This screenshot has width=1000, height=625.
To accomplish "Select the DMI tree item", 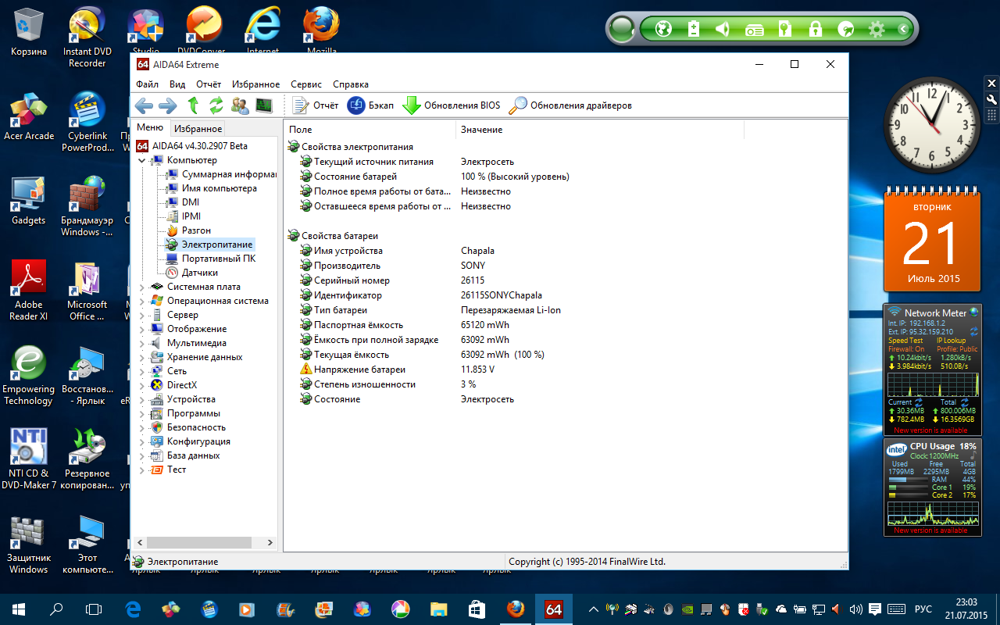I will pos(183,202).
